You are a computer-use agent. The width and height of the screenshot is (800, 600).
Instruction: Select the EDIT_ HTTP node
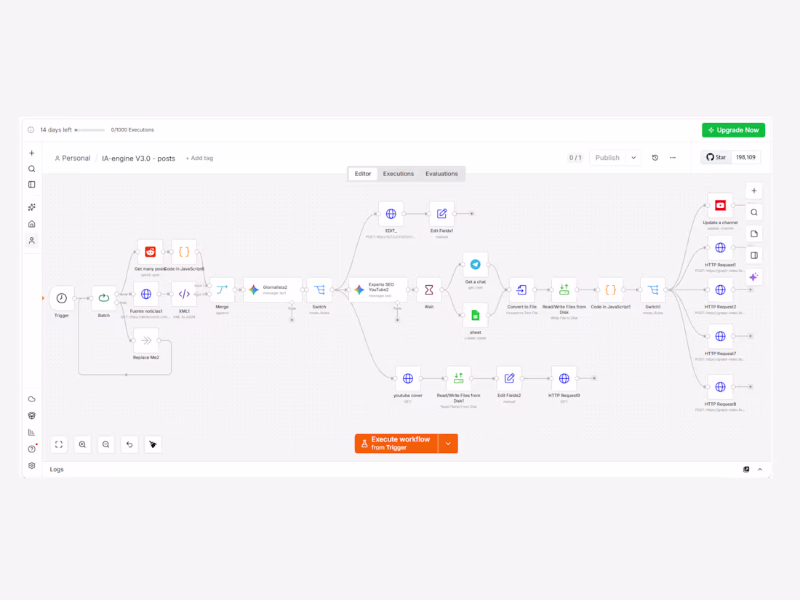click(391, 214)
